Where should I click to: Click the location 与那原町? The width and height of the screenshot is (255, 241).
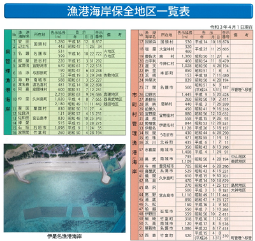[40, 73]
